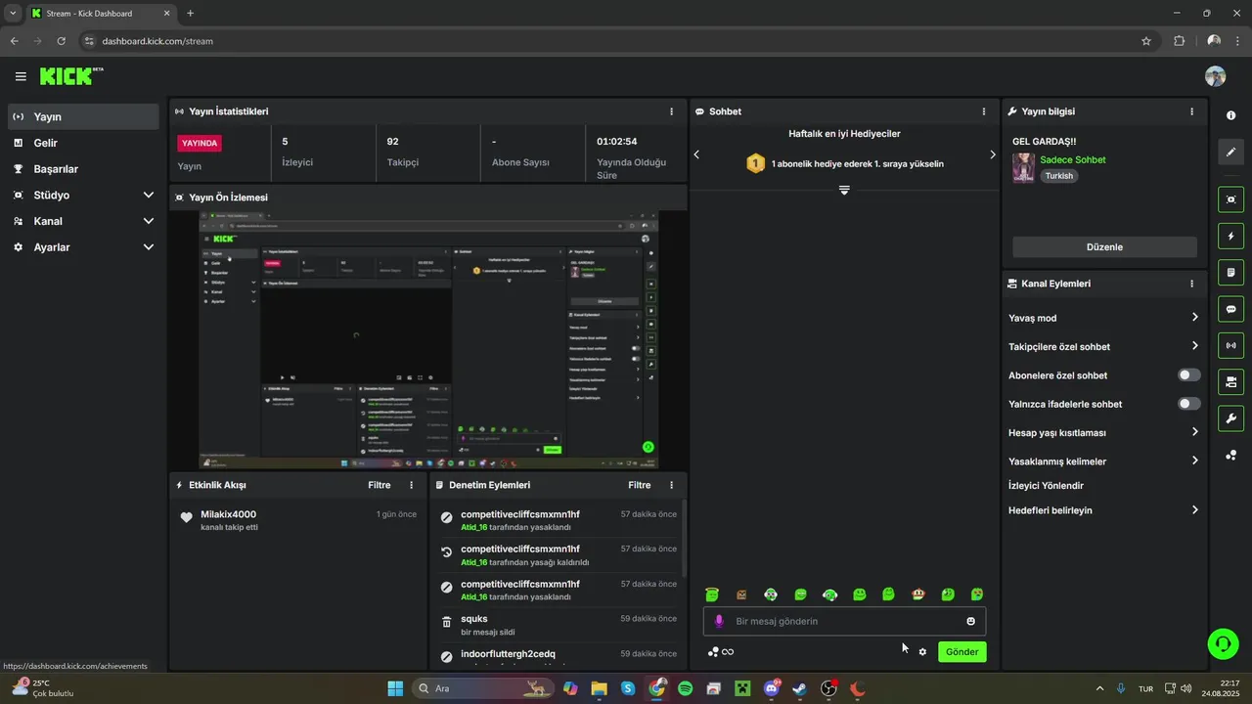Pick the last crying green emote in the row
1252x704 pixels.
(976, 594)
